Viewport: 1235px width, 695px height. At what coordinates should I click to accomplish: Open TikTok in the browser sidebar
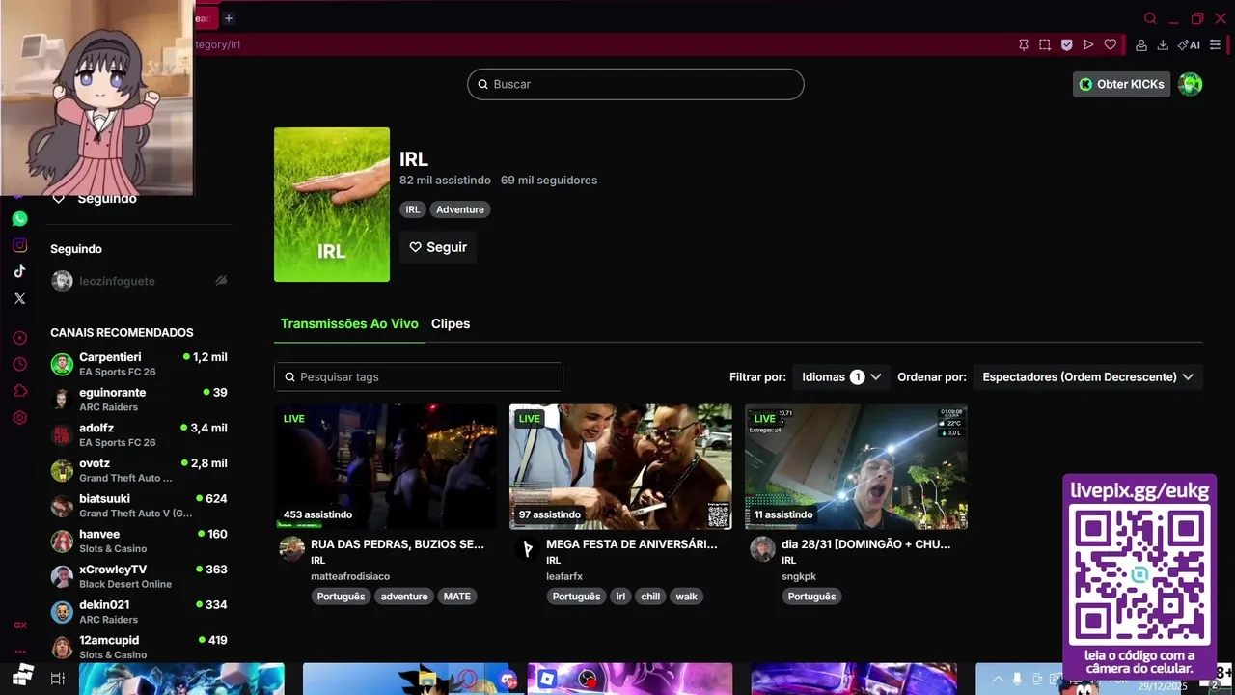pos(19,271)
